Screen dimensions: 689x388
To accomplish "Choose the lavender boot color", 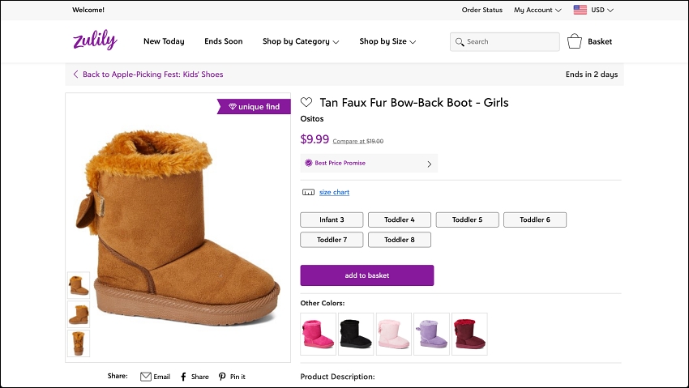I will [431, 334].
